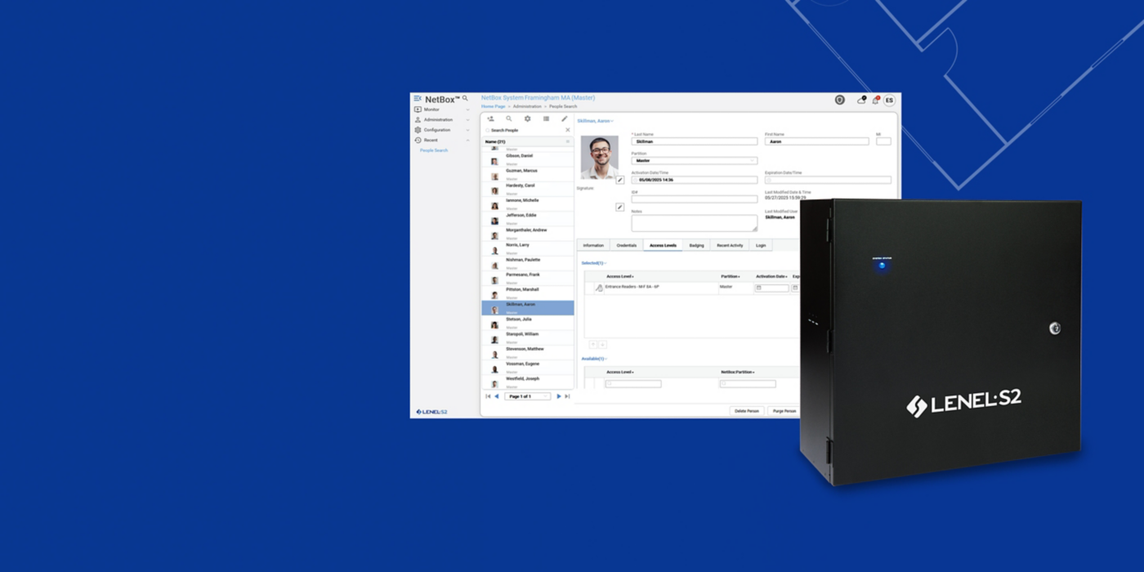Open the notification bell in header

tap(875, 101)
